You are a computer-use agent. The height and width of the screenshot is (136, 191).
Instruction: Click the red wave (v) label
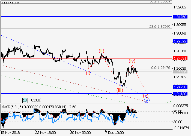click(146, 96)
